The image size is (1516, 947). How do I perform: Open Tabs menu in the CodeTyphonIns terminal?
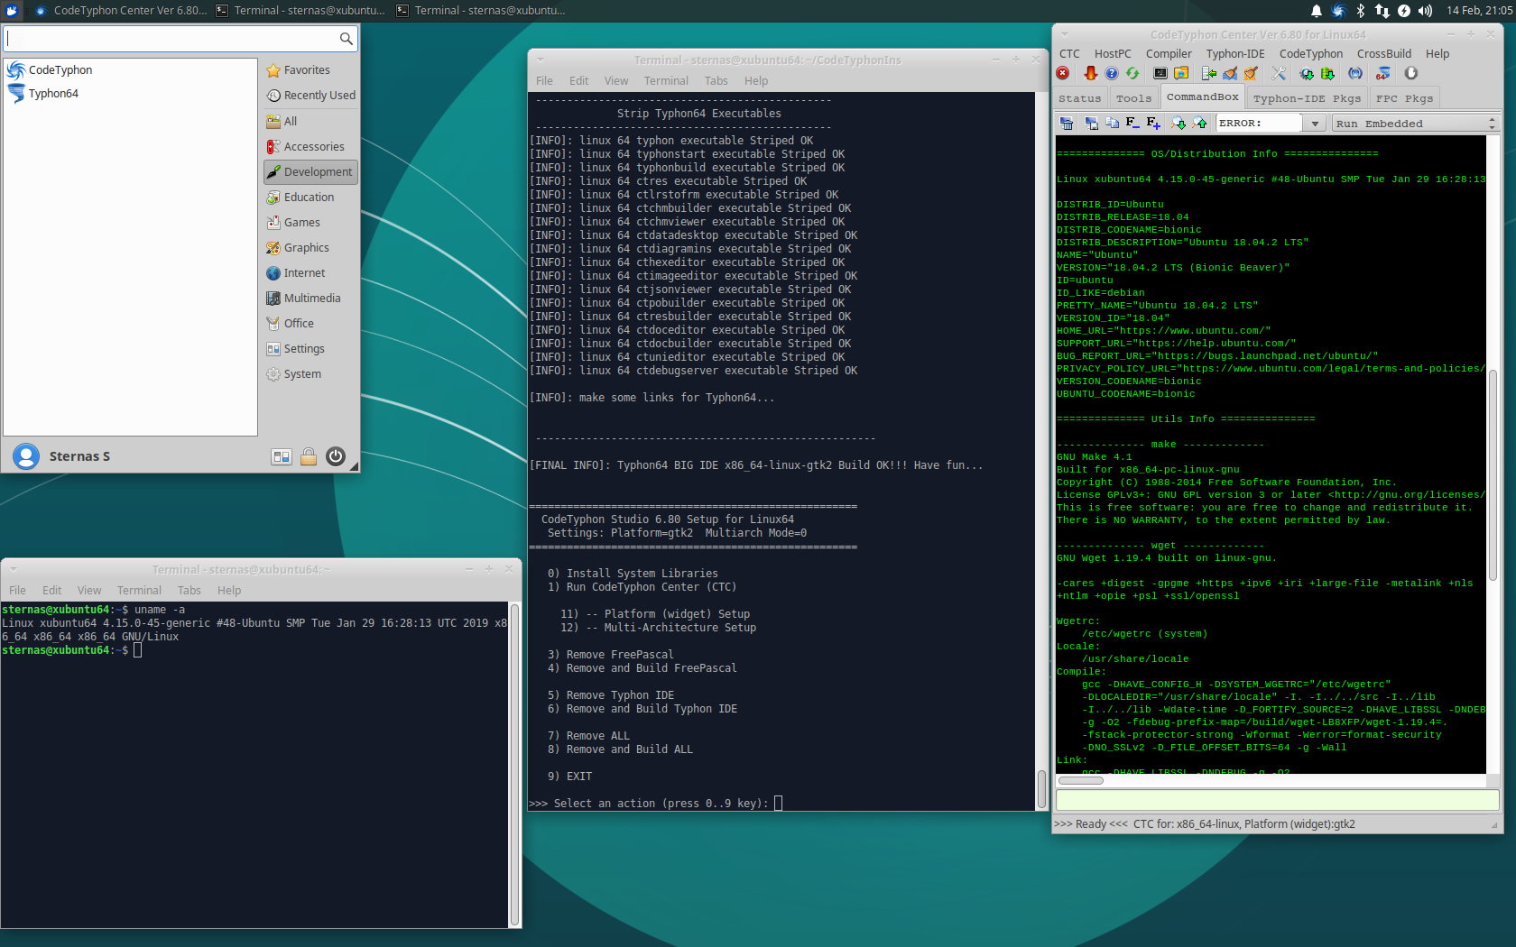(x=716, y=81)
